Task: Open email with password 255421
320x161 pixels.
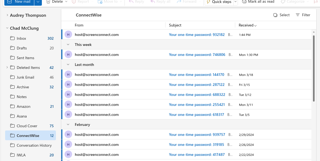Action: point(186,105)
